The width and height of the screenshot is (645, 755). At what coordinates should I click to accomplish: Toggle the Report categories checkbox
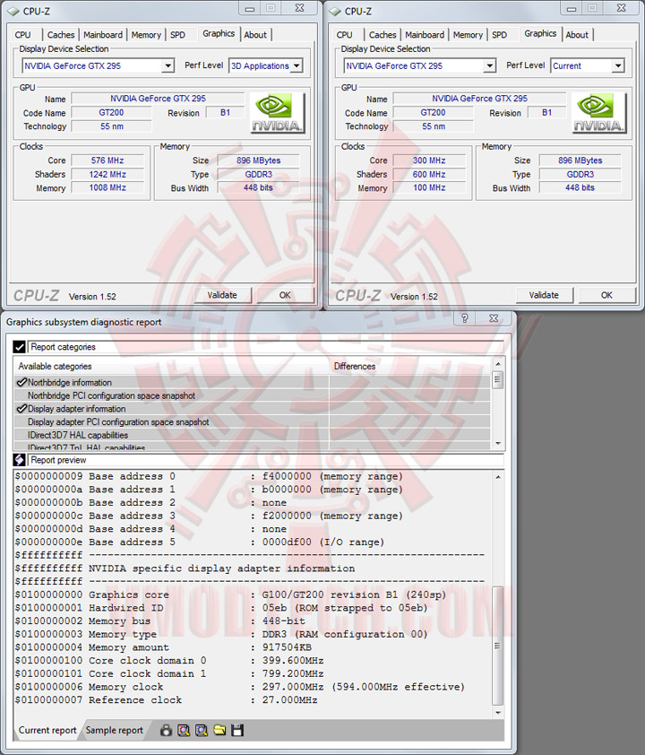(x=19, y=347)
